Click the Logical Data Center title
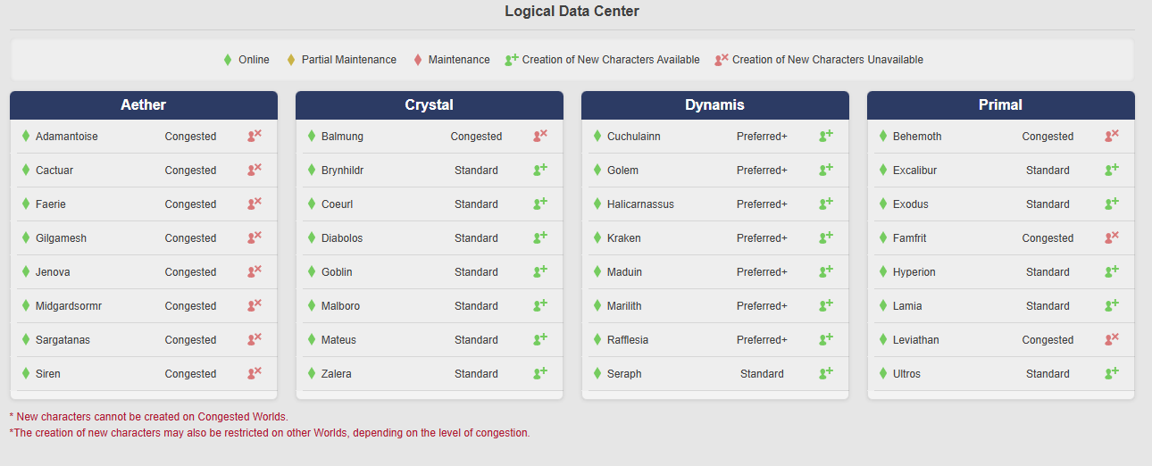This screenshot has height=466, width=1152. pos(572,12)
